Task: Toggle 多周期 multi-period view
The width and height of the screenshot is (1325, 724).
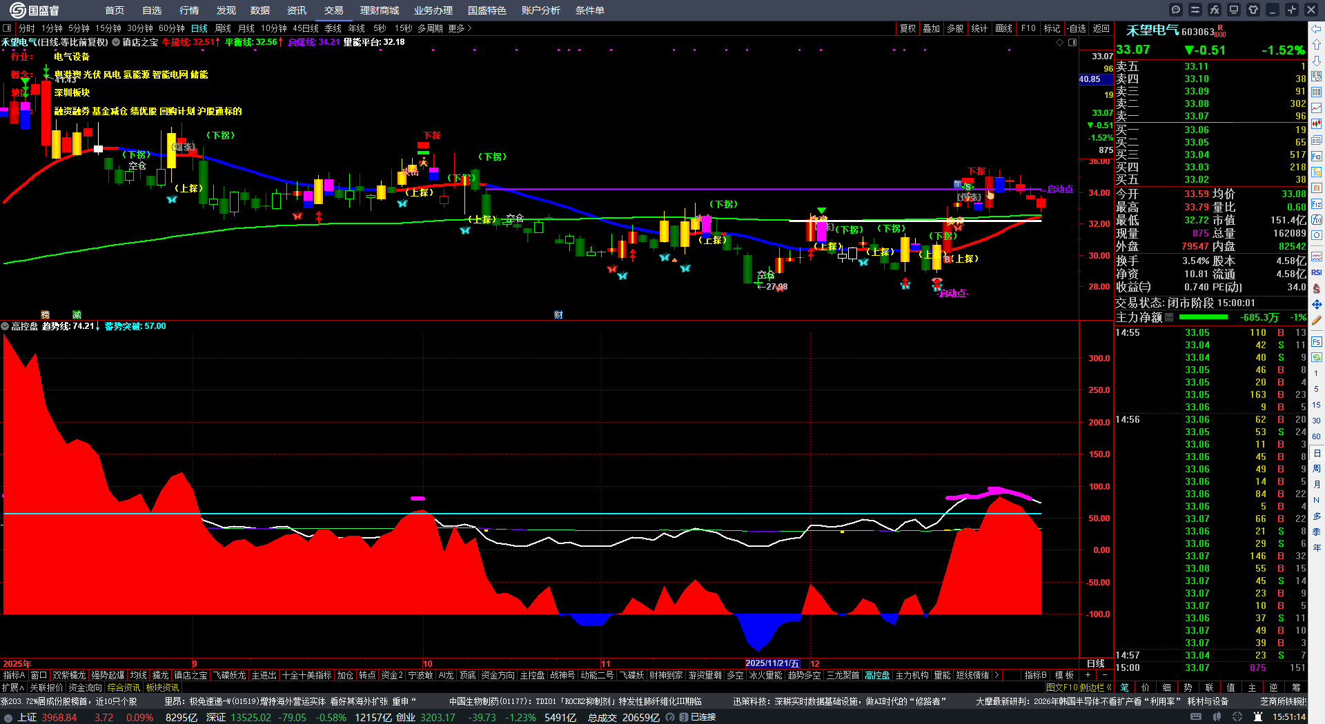Action: pyautogui.click(x=430, y=29)
